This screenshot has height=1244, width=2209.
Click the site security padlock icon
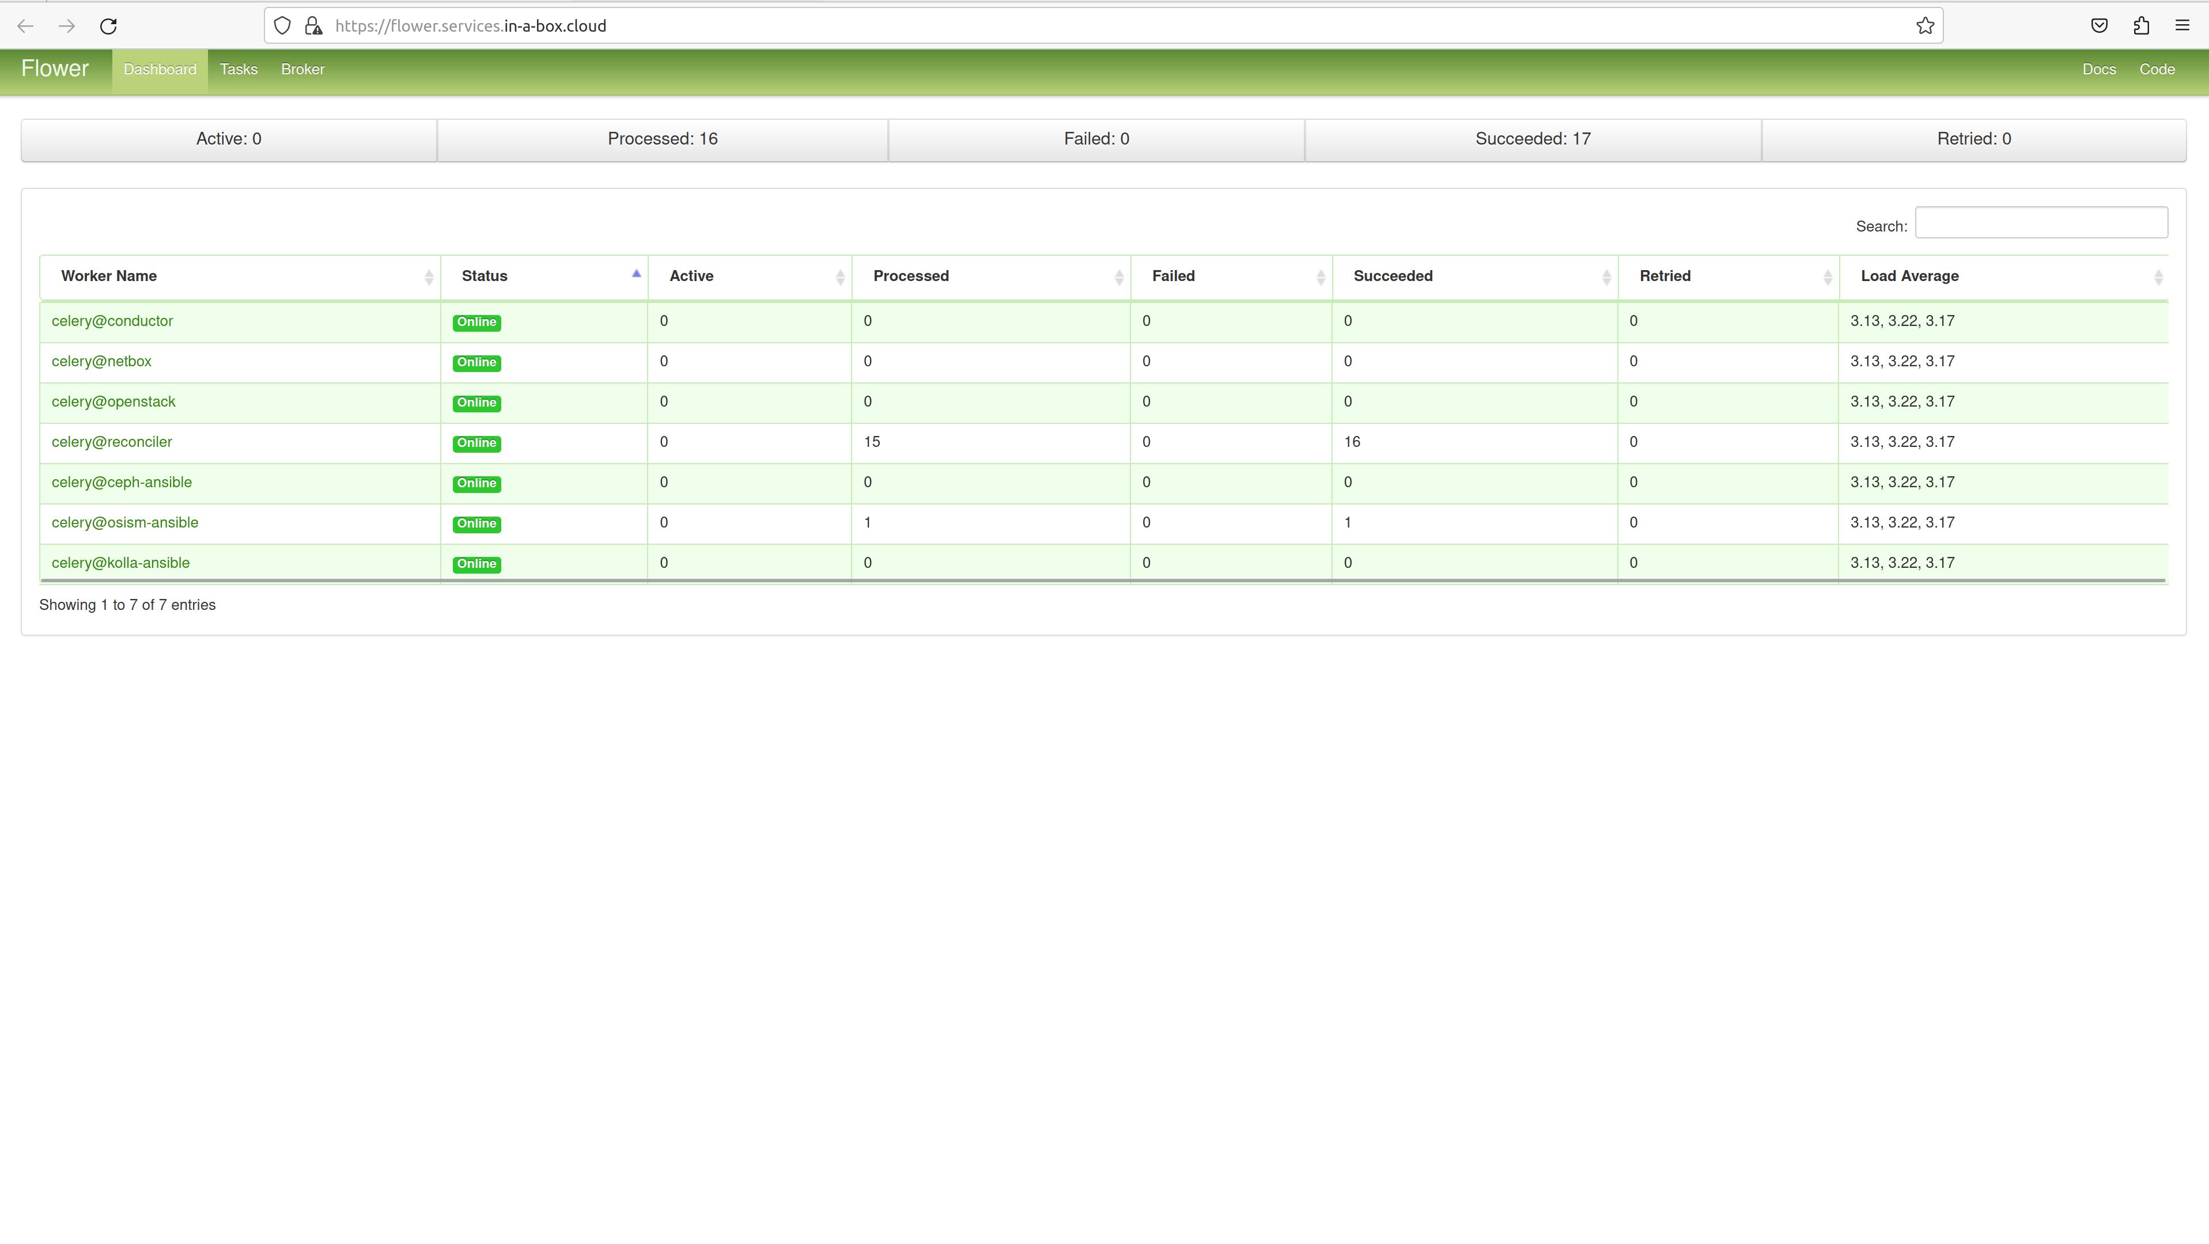click(x=314, y=26)
